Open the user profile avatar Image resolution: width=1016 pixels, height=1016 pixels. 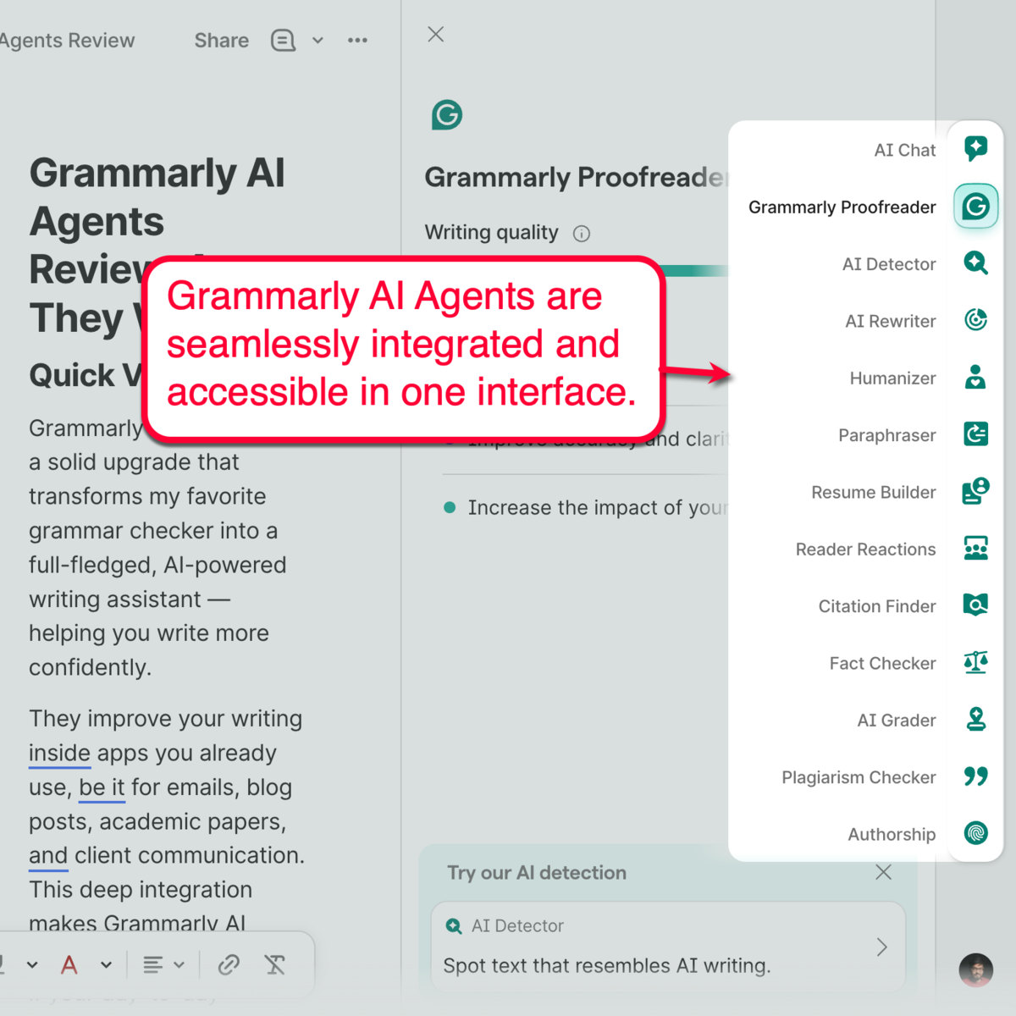(975, 969)
